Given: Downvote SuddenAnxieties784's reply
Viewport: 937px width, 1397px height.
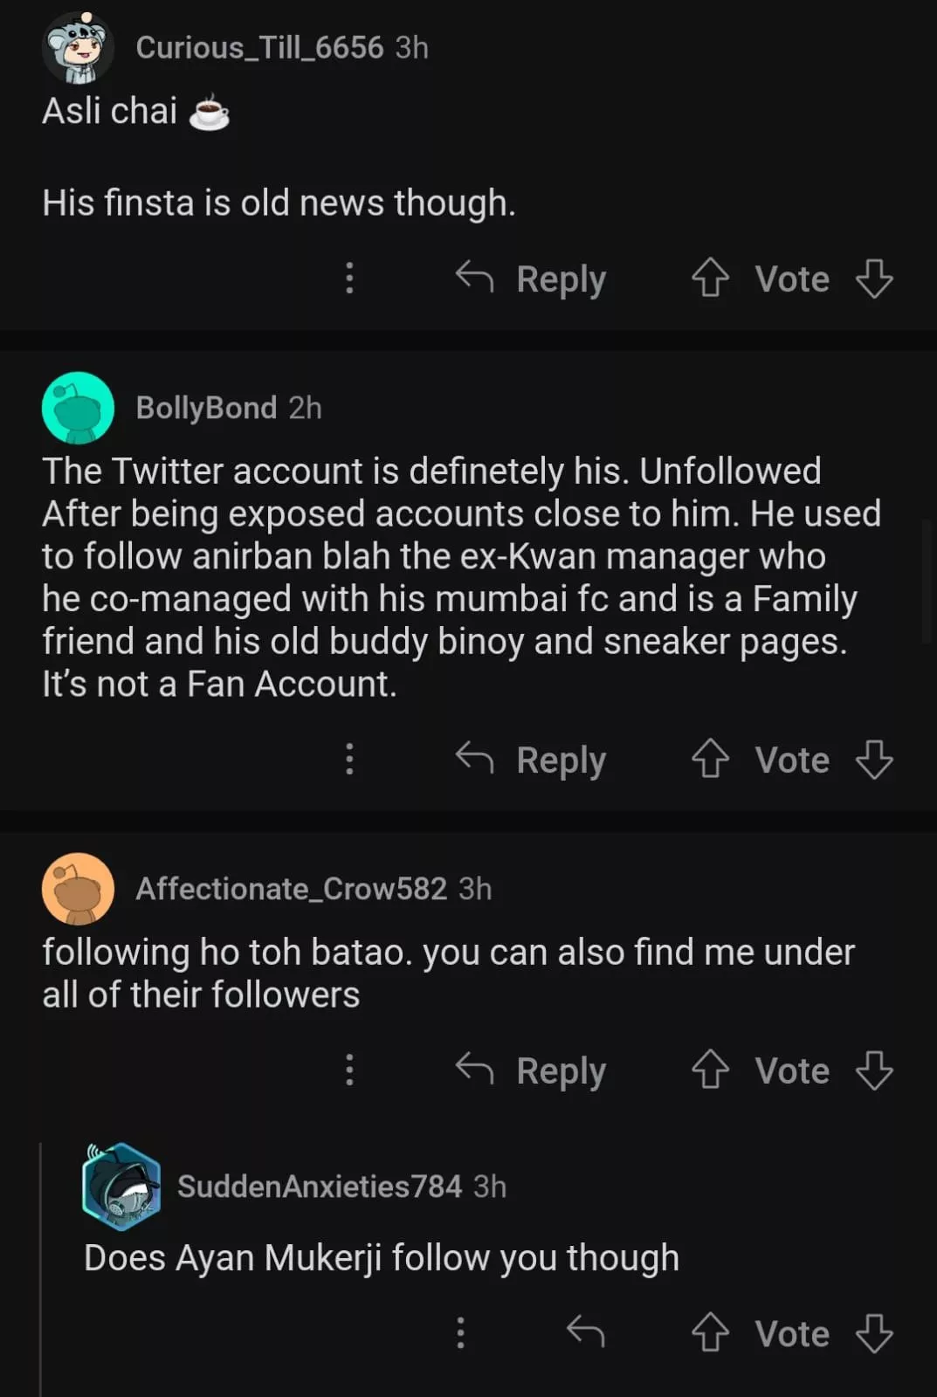Looking at the screenshot, I should point(874,1333).
